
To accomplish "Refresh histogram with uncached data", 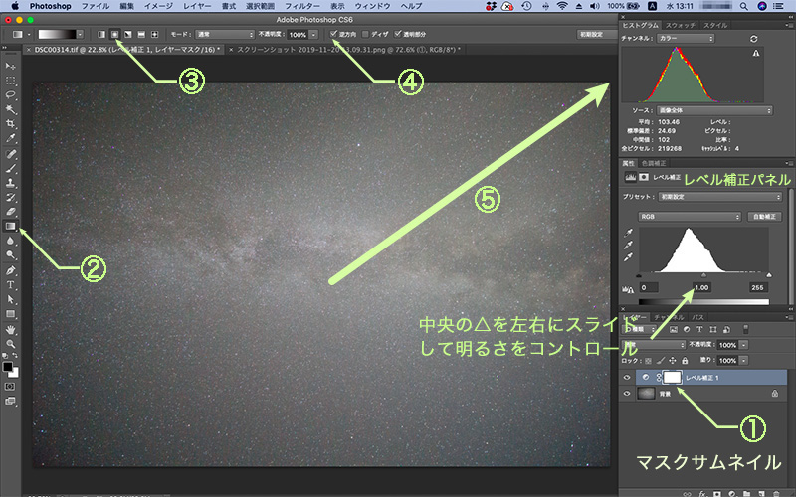I will tap(753, 39).
